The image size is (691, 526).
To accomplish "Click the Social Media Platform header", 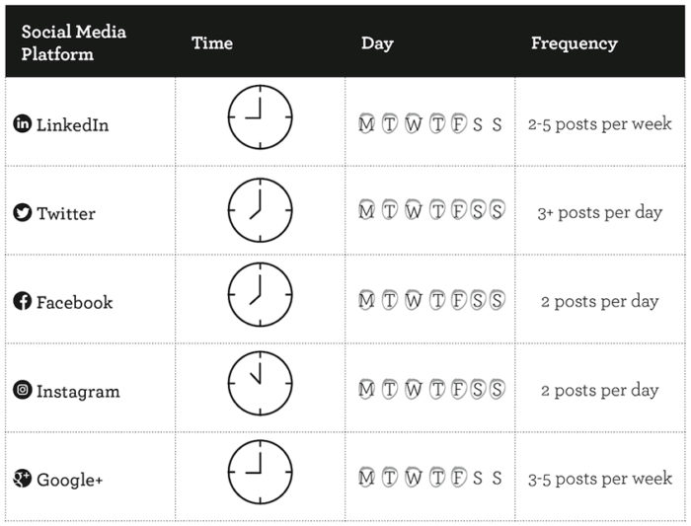I will pos(74,42).
